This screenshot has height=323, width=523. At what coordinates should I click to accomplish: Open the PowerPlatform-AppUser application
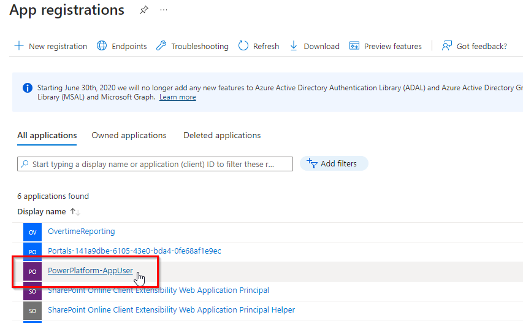(x=90, y=271)
